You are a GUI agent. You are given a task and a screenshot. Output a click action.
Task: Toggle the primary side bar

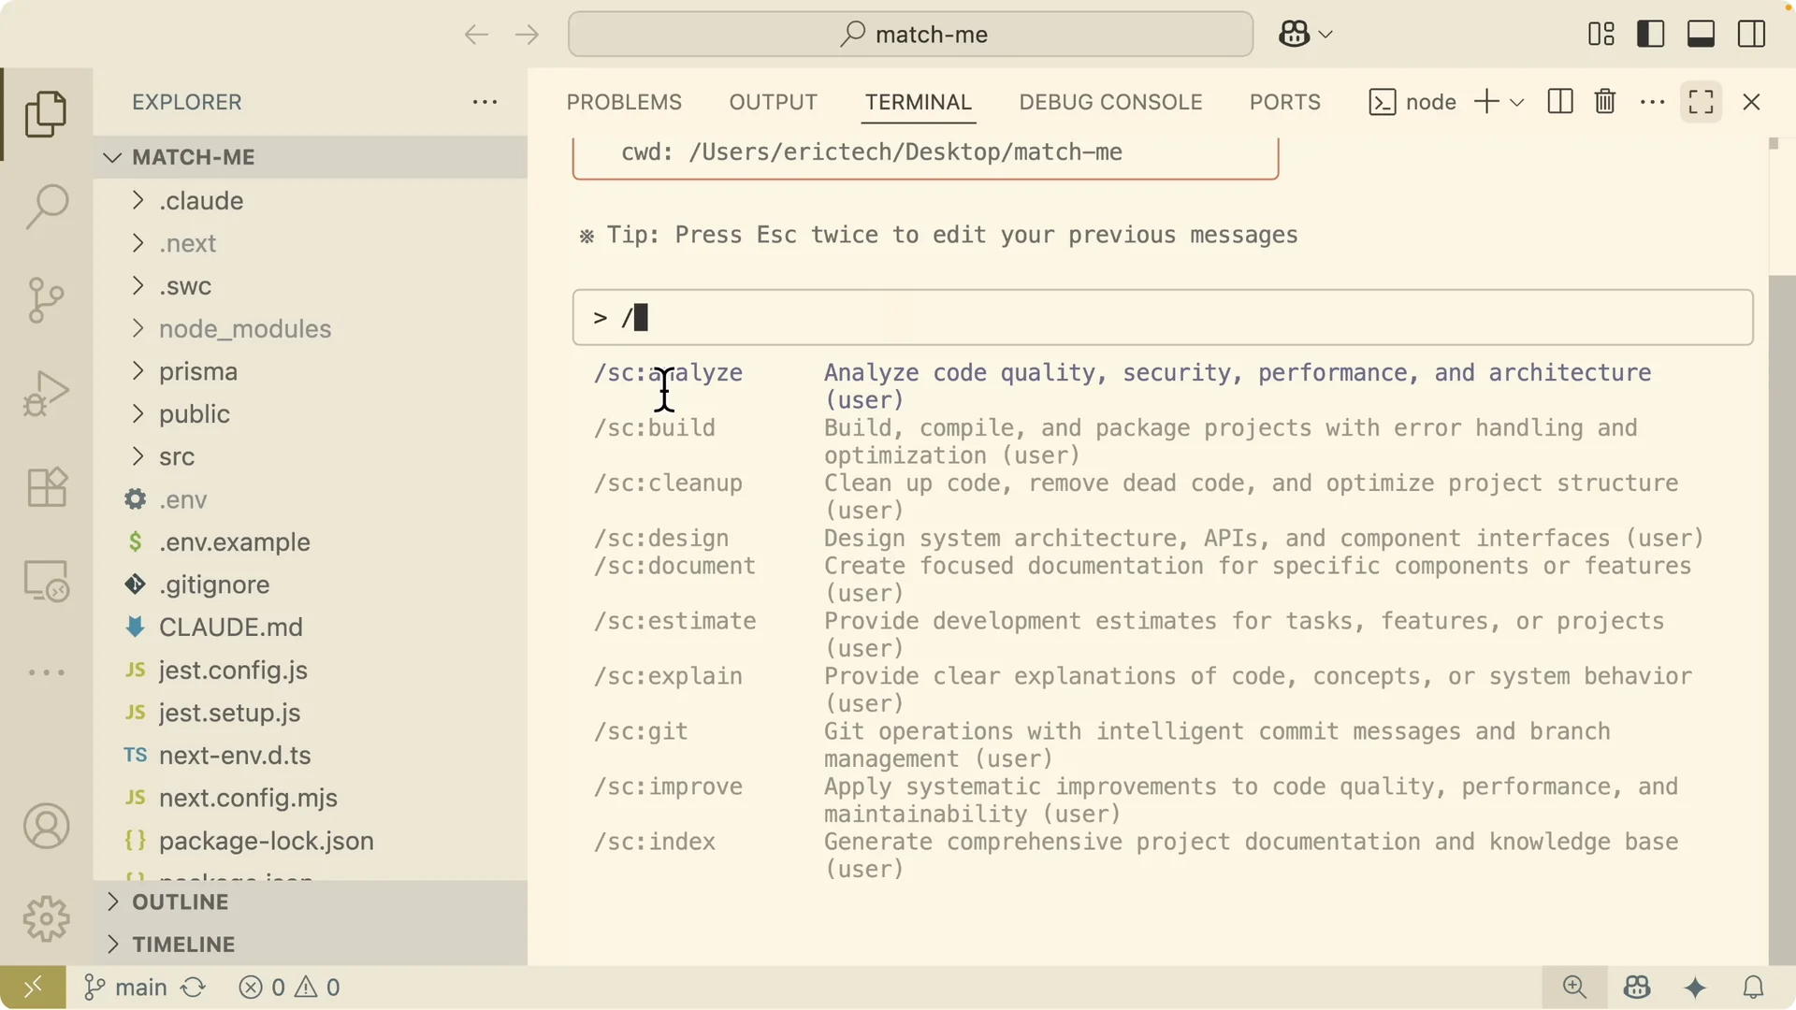1651,35
